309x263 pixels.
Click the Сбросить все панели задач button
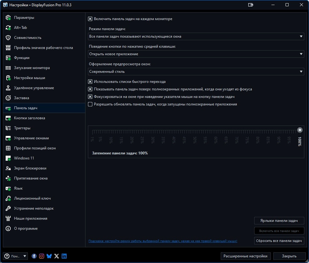[279, 241]
